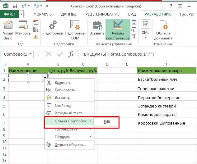The width and height of the screenshot is (197, 164).
Task: Click the Enter checkmark in formula bar
Action: pos(60,54)
